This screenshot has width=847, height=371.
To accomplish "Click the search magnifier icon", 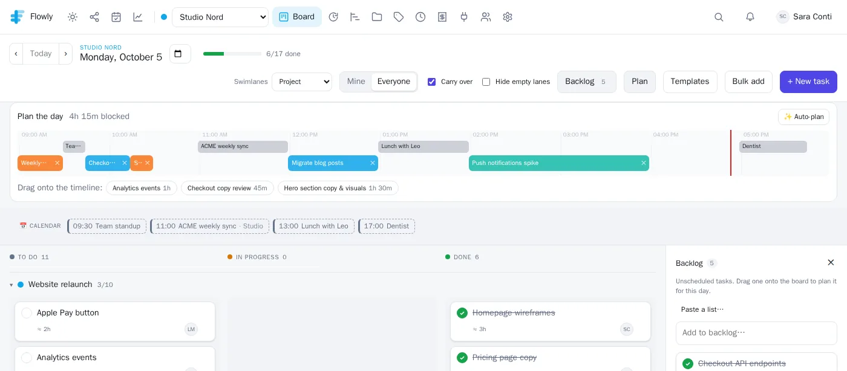I will tap(719, 17).
